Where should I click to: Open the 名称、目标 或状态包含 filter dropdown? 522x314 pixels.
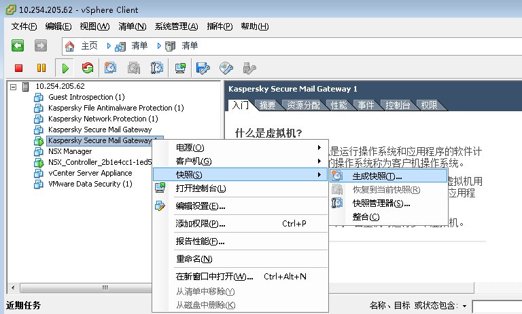pyautogui.click(x=464, y=306)
